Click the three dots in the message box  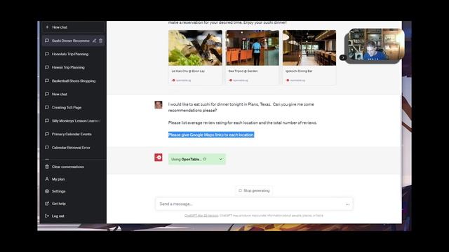tap(347, 204)
